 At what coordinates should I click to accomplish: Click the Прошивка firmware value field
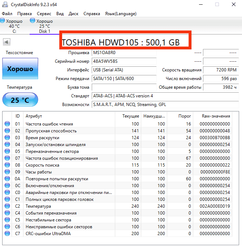[124, 53]
